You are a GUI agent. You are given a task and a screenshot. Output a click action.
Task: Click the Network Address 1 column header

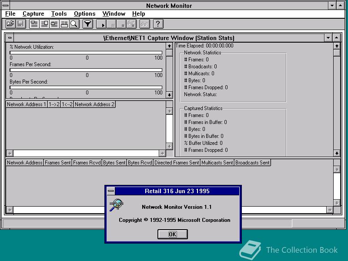(27, 104)
